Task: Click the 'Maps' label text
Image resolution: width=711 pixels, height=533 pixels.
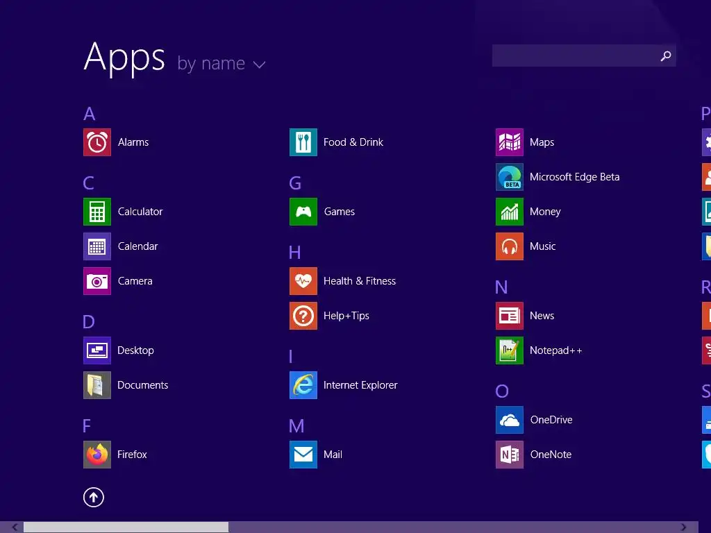Action: click(x=542, y=142)
